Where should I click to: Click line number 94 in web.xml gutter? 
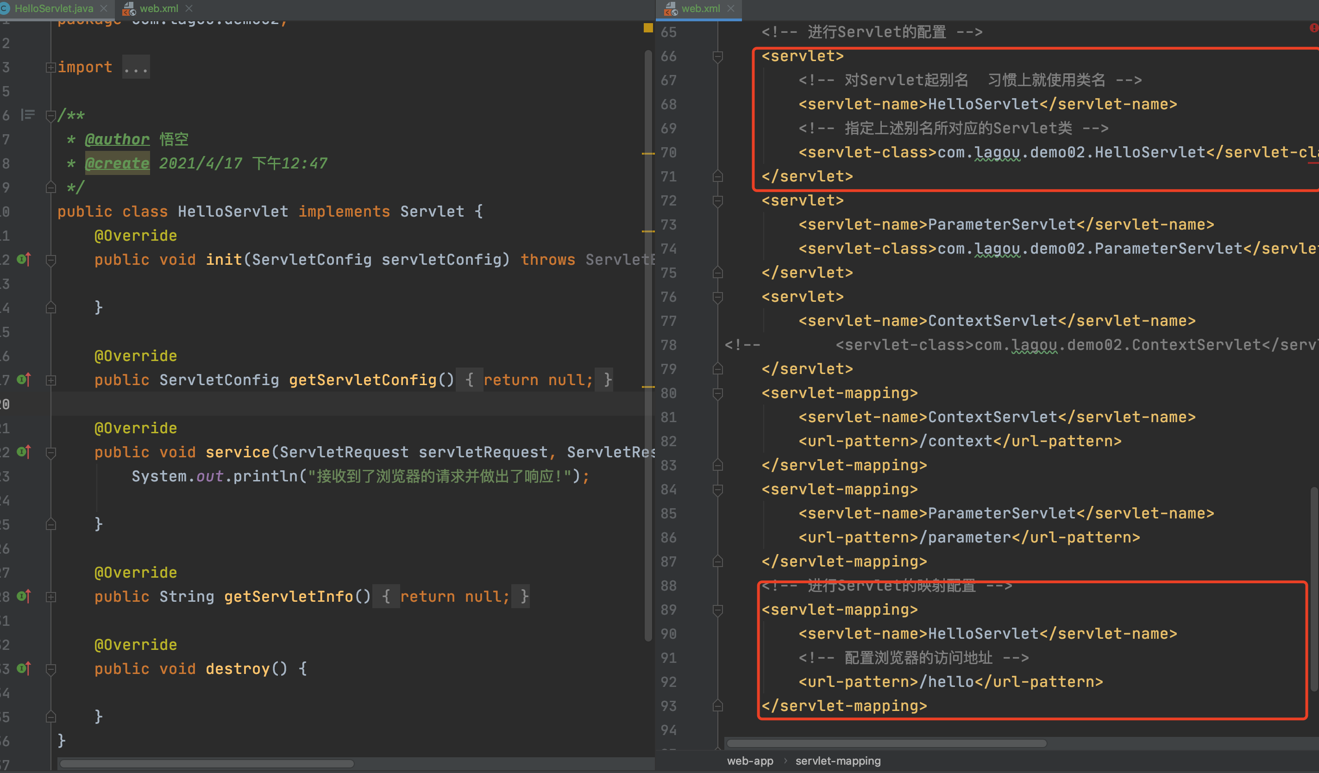click(x=668, y=730)
